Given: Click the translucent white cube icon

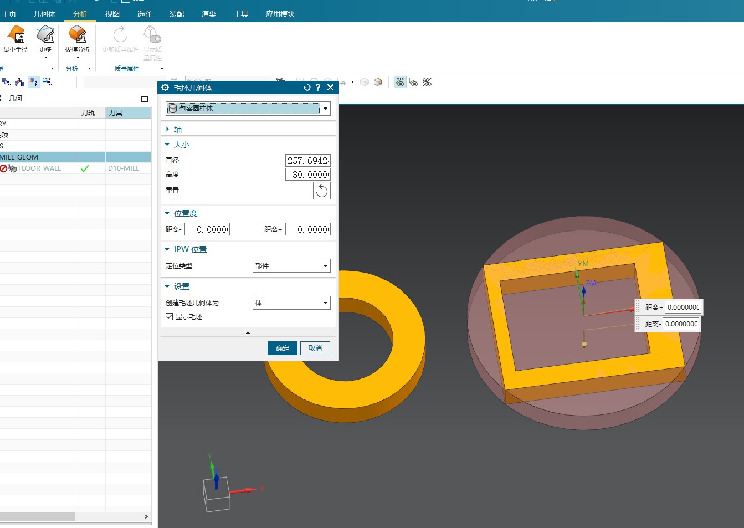Looking at the screenshot, I should point(365,82).
